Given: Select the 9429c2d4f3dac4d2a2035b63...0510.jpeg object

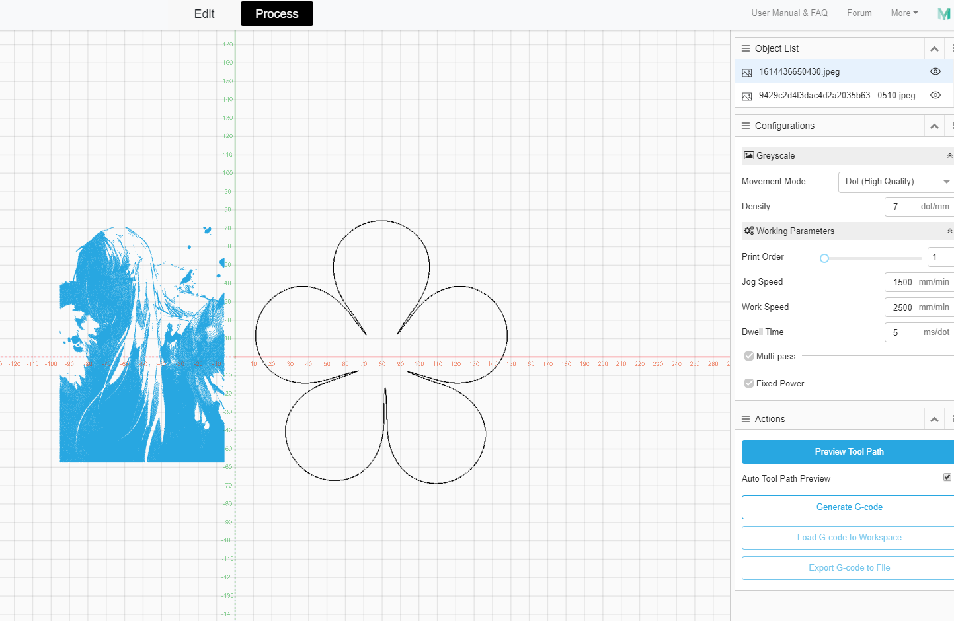Looking at the screenshot, I should [x=844, y=95].
